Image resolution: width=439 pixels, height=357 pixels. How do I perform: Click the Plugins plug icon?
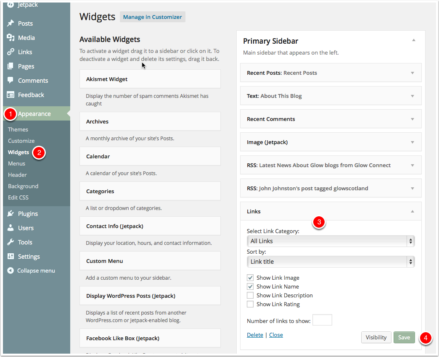11,214
